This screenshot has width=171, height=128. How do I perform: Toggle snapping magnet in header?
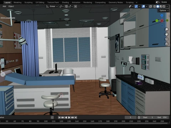66,6
